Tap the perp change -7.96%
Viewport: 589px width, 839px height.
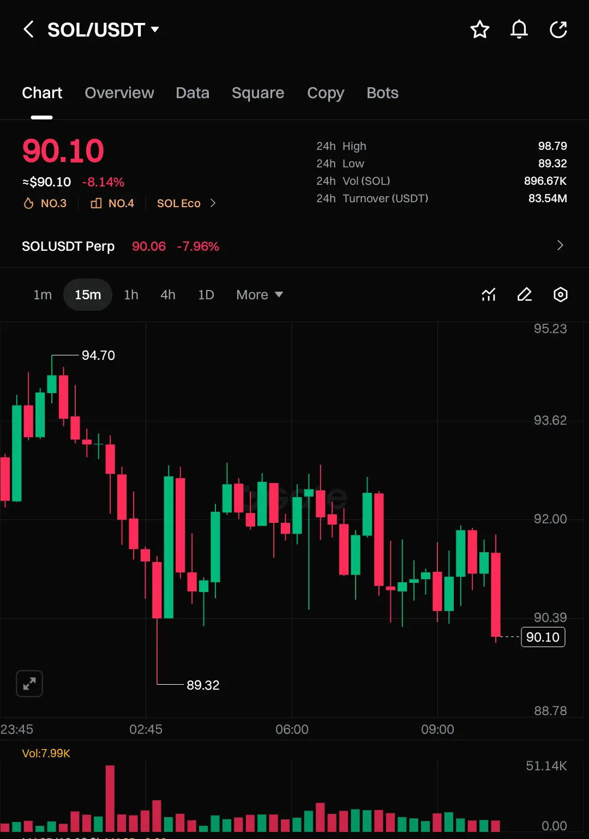tap(198, 246)
